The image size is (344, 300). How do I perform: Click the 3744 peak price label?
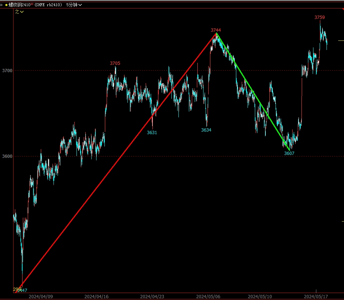coord(216,30)
